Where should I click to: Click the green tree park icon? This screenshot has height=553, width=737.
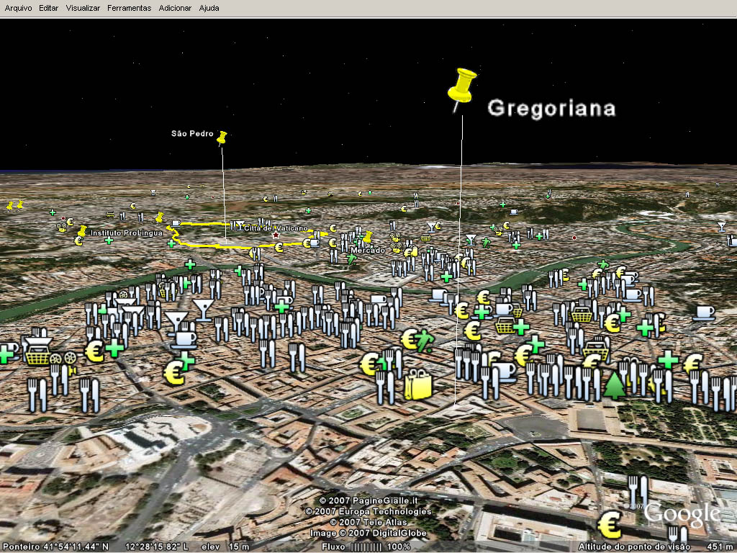click(614, 385)
